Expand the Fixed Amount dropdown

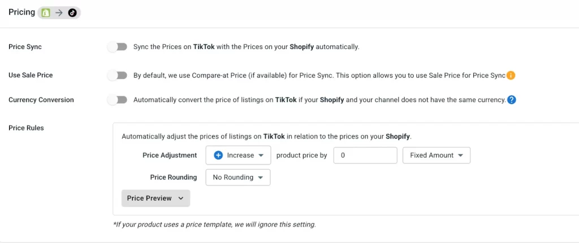436,155
